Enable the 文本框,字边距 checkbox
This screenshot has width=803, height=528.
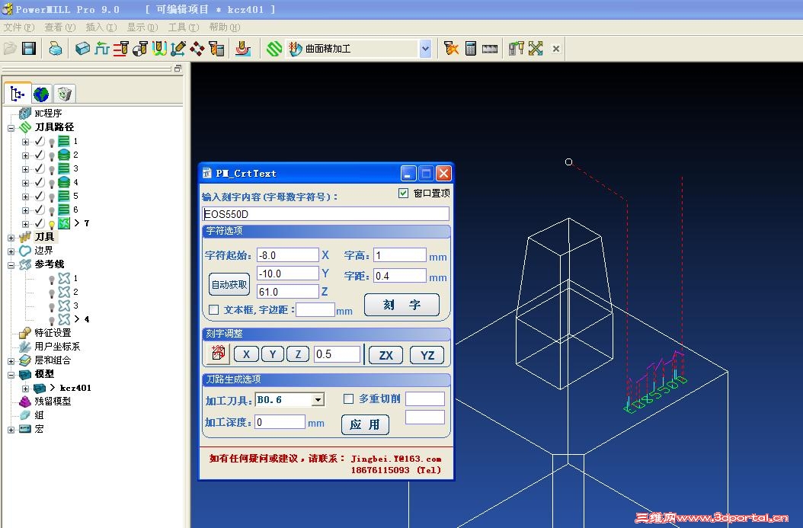(x=213, y=310)
